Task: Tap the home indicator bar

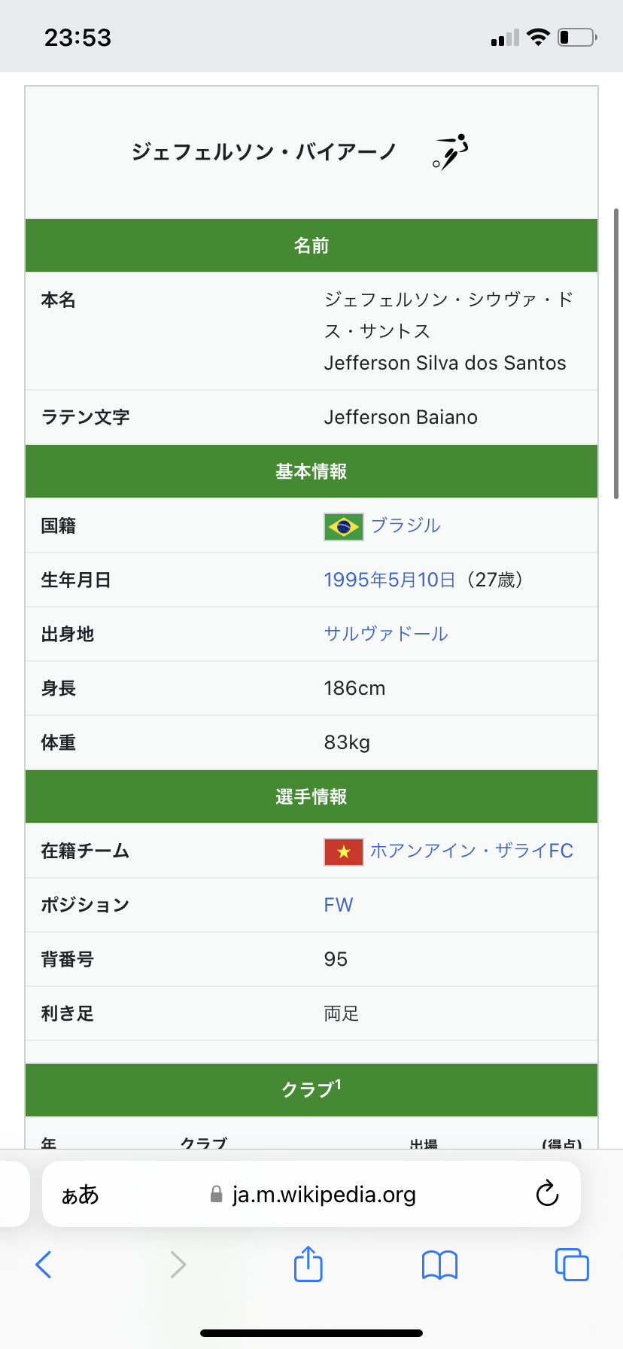Action: pyautogui.click(x=311, y=1333)
